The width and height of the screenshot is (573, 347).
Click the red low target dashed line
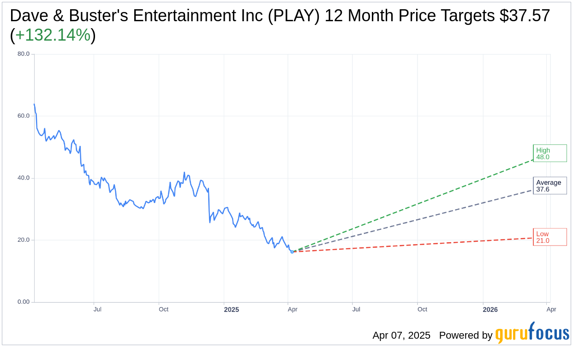click(x=415, y=245)
